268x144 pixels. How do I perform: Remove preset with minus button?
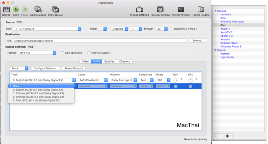[x=220, y=136]
